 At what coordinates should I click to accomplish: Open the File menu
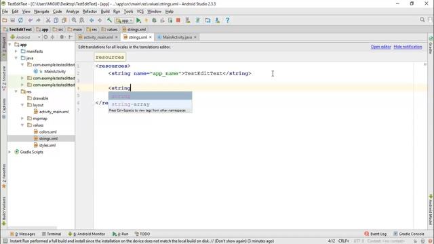[5, 12]
